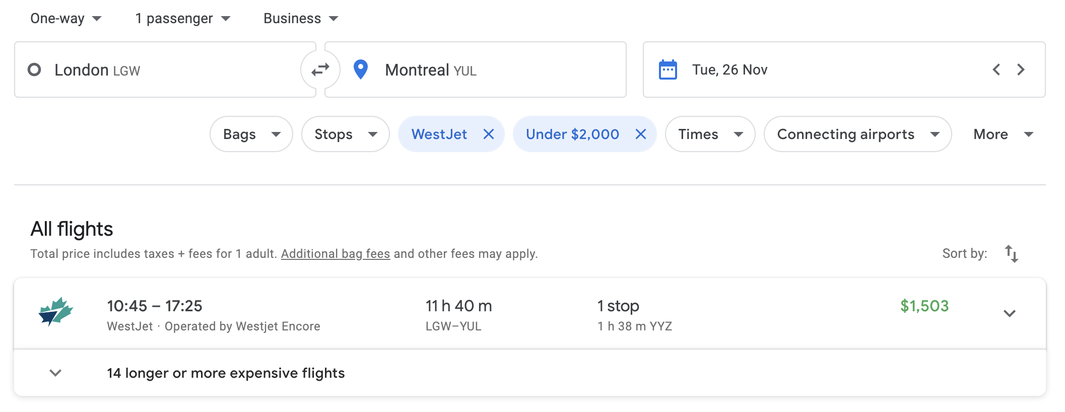Edit the London LGW origin field

pyautogui.click(x=165, y=70)
